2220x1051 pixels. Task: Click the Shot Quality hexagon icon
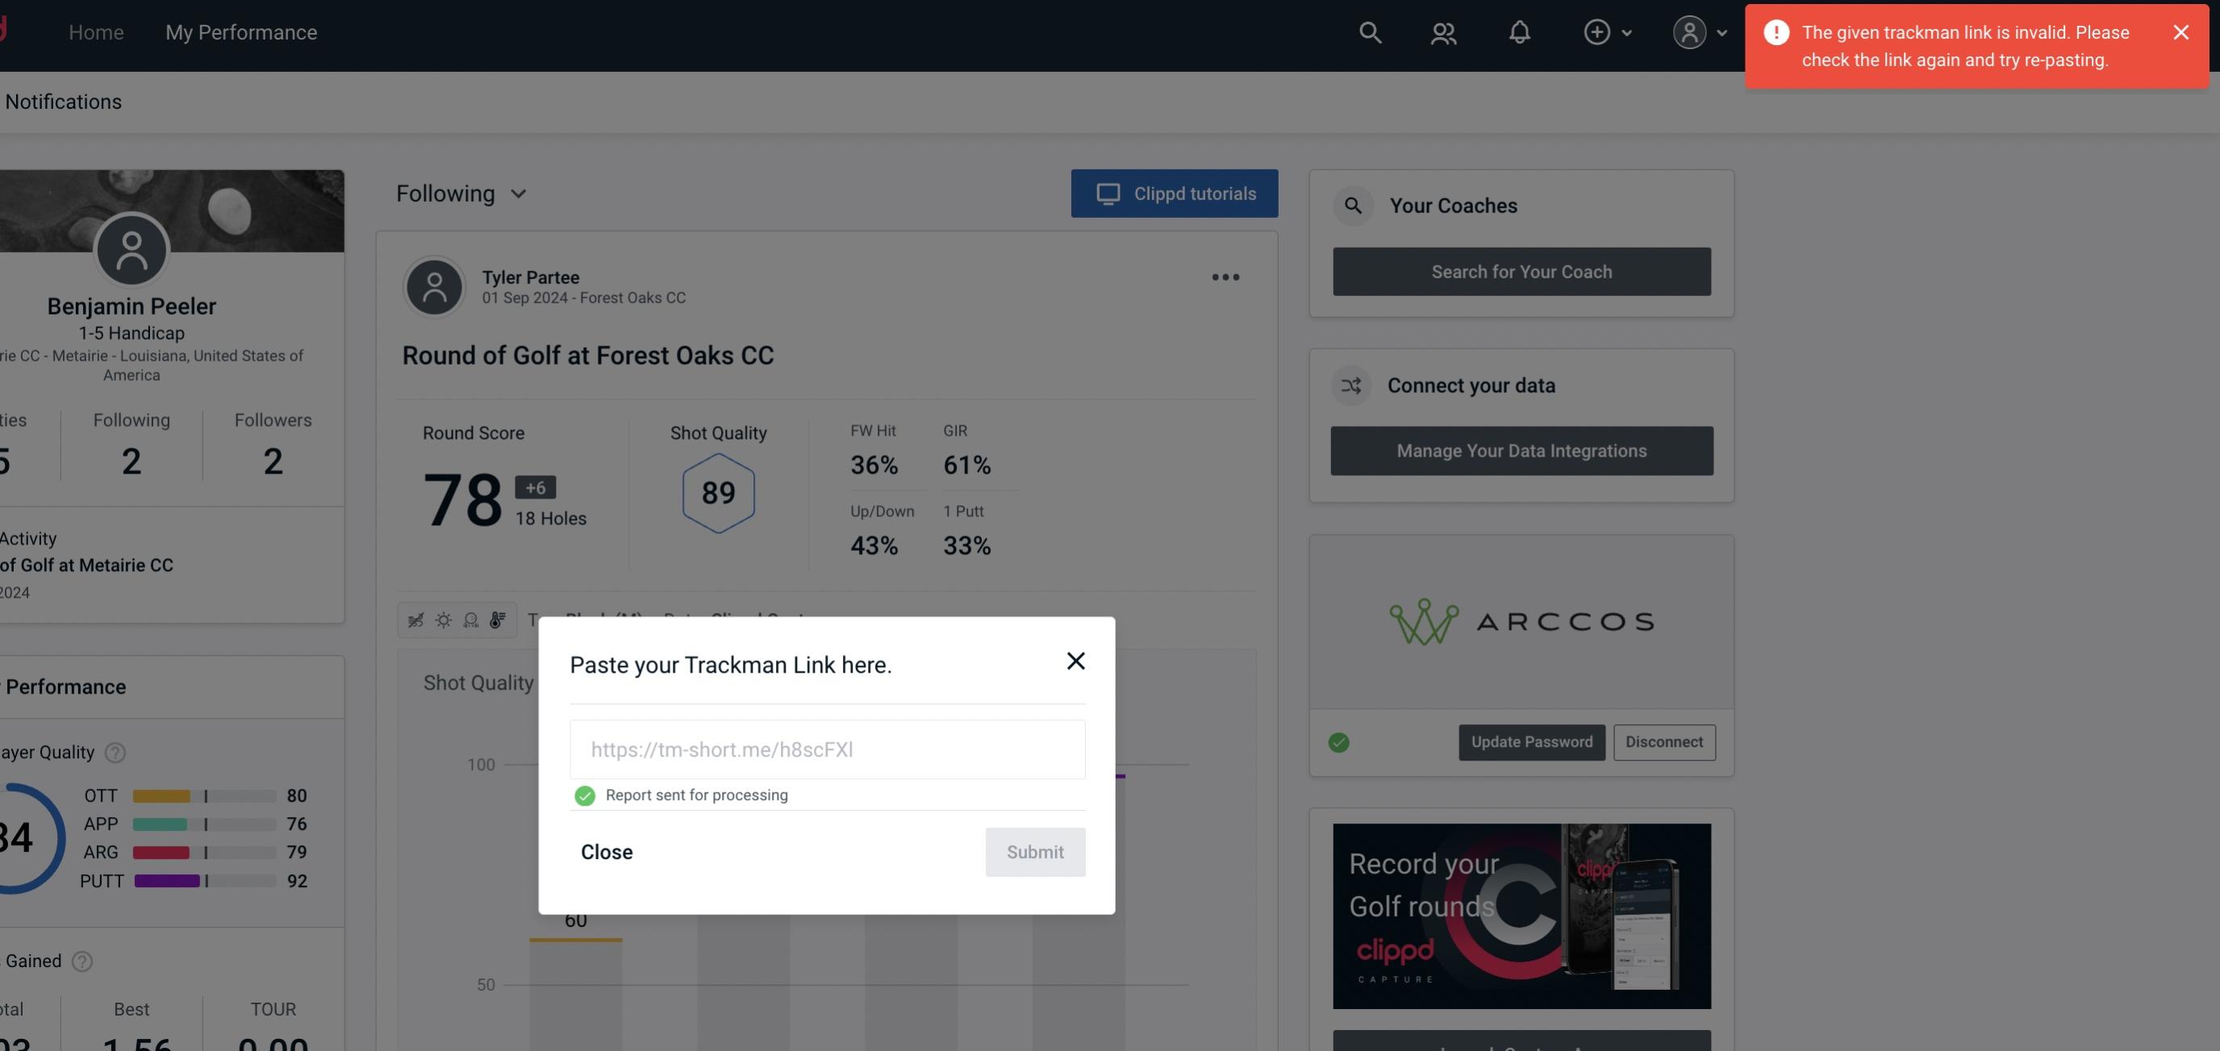pyautogui.click(x=718, y=493)
